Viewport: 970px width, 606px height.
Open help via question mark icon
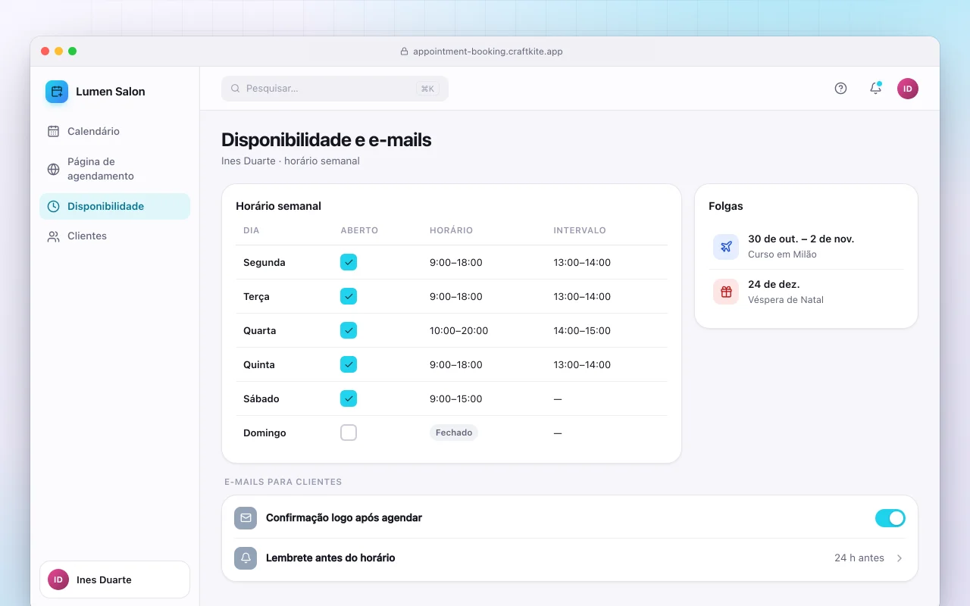click(x=840, y=89)
